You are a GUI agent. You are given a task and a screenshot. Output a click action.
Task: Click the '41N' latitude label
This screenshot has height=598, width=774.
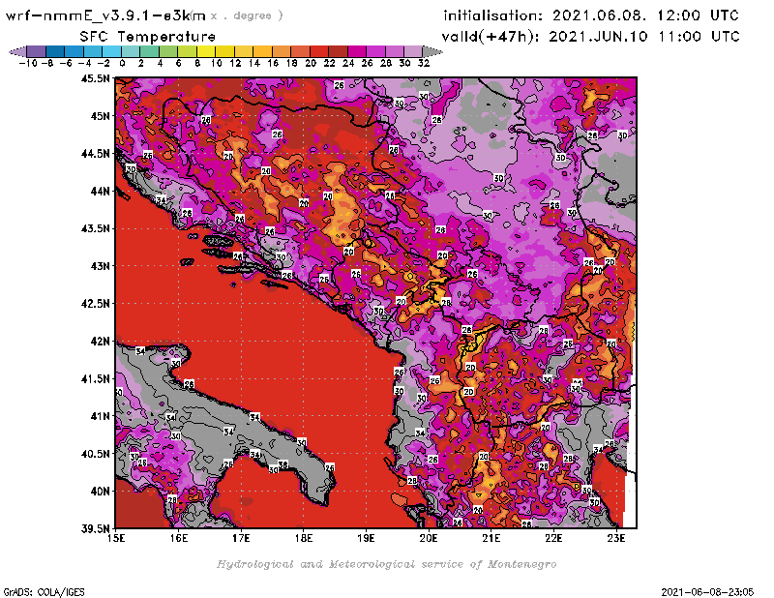(100, 416)
